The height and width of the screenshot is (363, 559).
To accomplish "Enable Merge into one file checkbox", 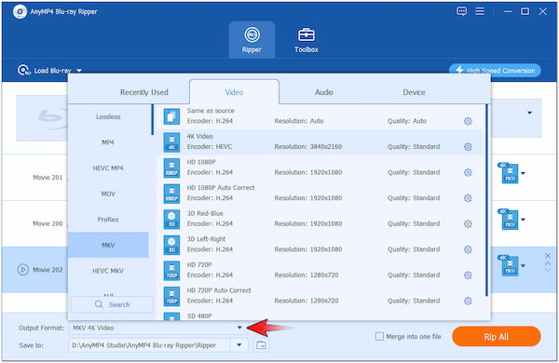I will [379, 336].
